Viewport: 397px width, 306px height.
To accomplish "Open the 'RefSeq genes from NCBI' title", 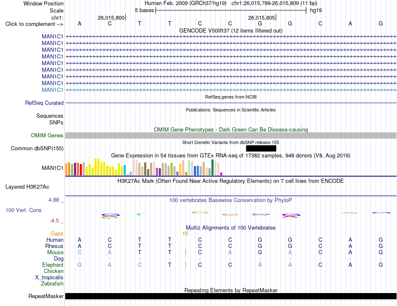I will coord(231,97).
